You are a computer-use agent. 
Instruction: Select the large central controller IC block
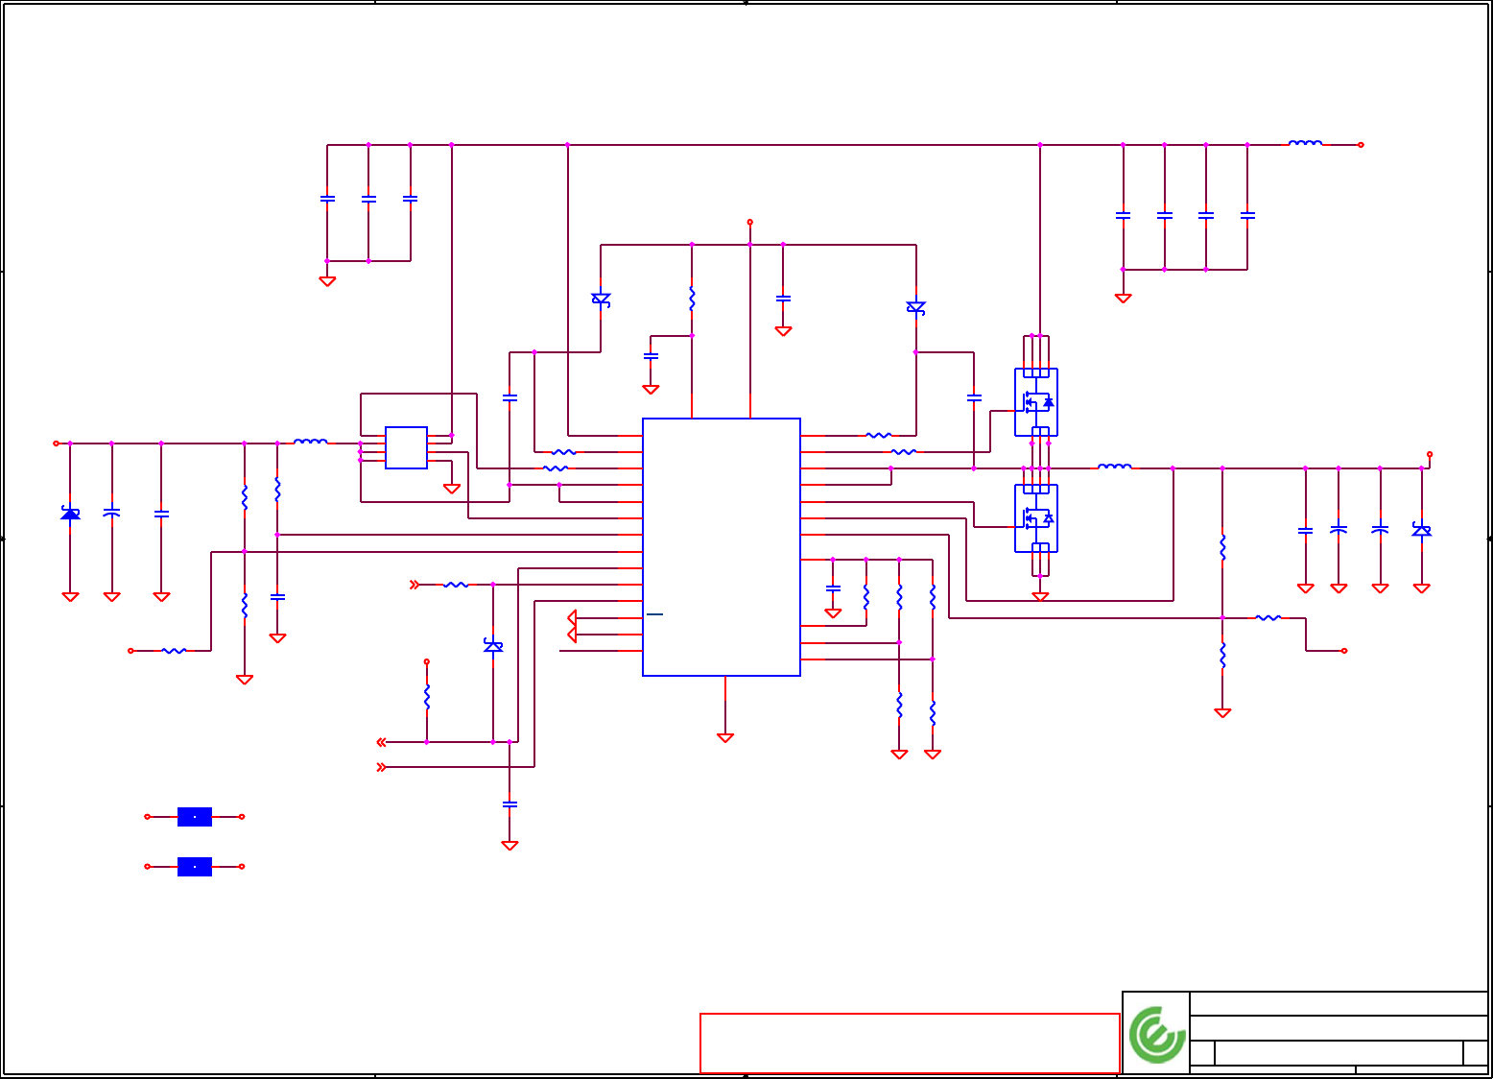click(722, 547)
